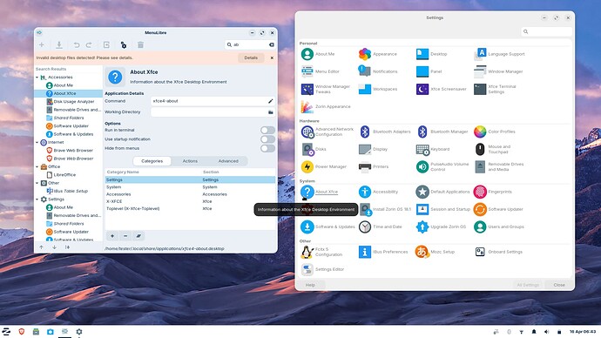Open Users and Groups settings

tap(499, 226)
